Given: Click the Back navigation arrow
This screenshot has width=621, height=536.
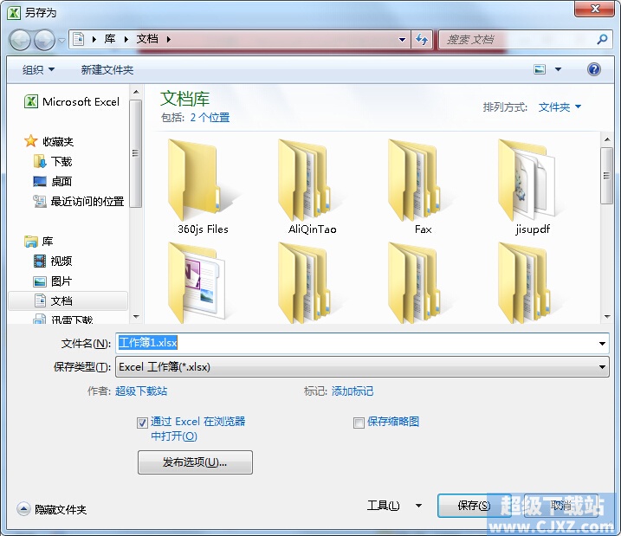Looking at the screenshot, I should coord(20,40).
